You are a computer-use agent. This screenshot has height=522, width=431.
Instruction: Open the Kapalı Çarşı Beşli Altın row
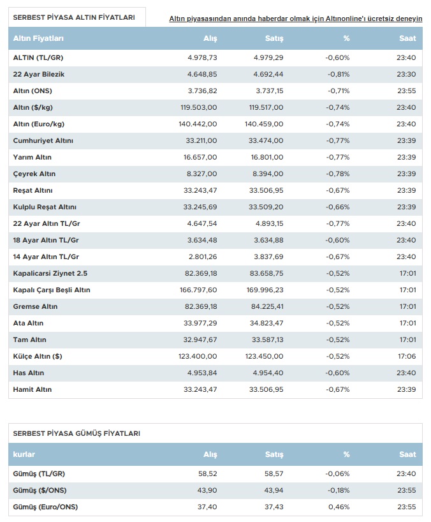(x=215, y=290)
